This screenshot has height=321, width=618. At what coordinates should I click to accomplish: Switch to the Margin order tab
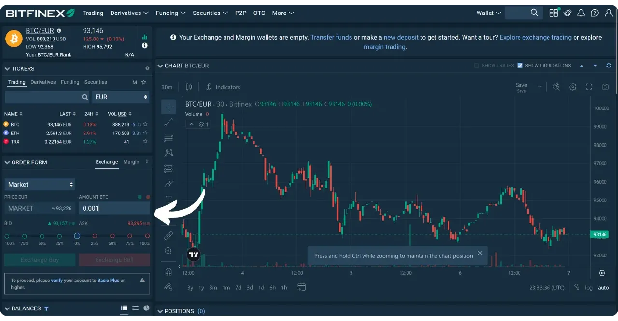pyautogui.click(x=131, y=162)
